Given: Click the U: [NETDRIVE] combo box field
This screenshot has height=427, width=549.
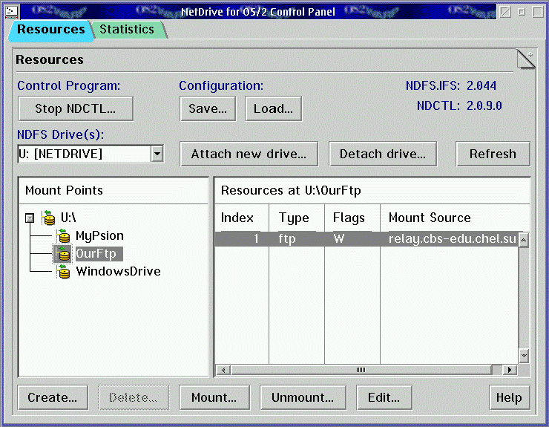Looking at the screenshot, I should pos(84,154).
